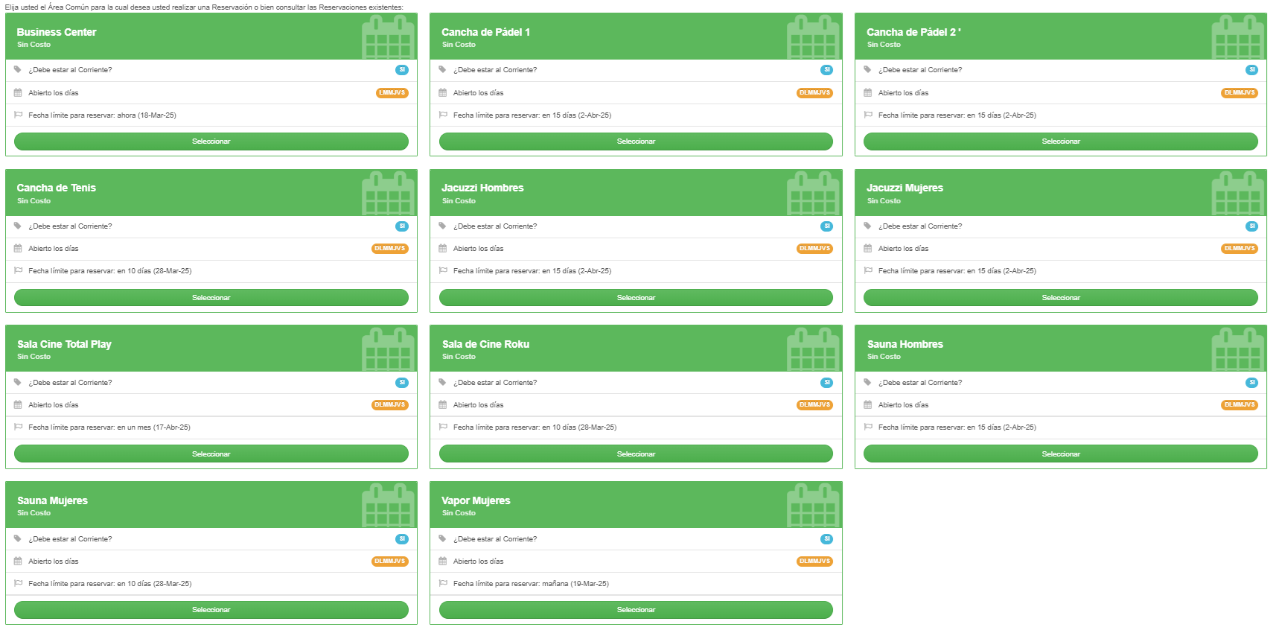Click the blue SI badge on Business Center
This screenshot has height=633, width=1273.
pyautogui.click(x=402, y=70)
